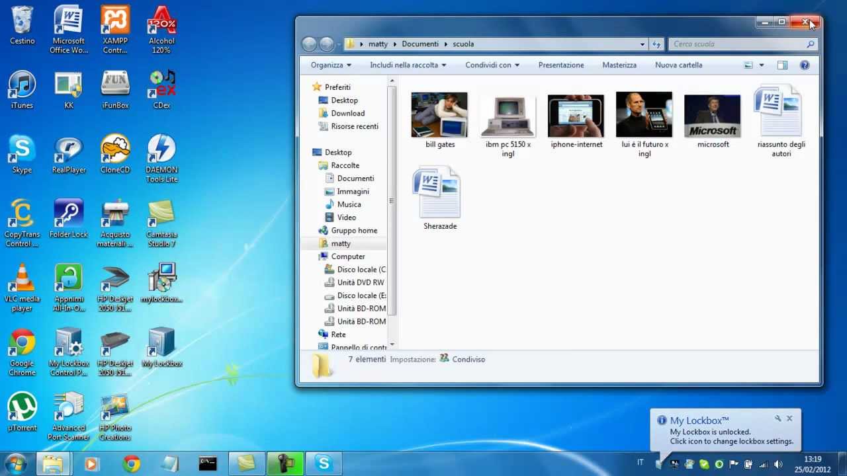The image size is (847, 476).
Task: Select the CopyTrans Control desktop icon
Action: tap(22, 223)
